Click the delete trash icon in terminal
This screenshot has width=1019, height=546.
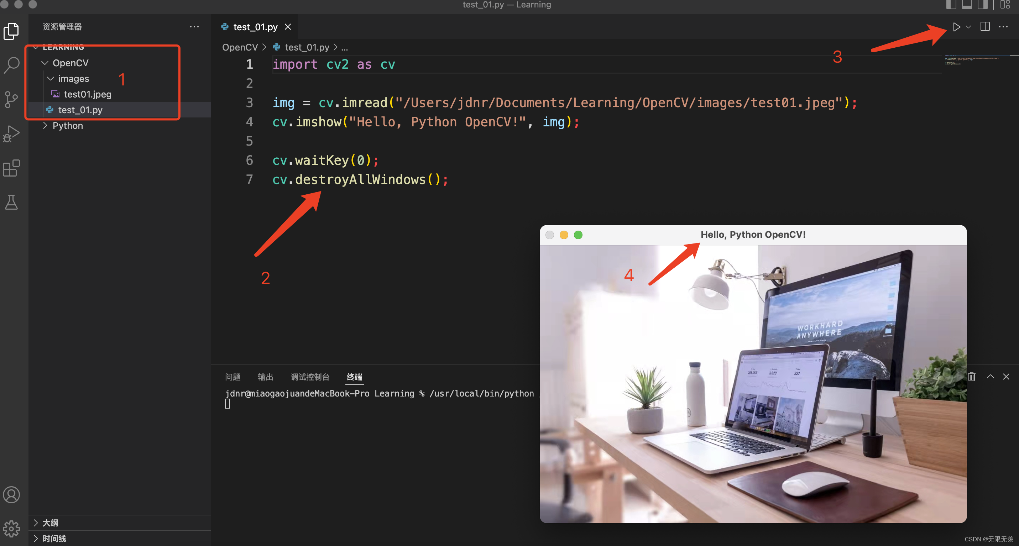point(971,376)
